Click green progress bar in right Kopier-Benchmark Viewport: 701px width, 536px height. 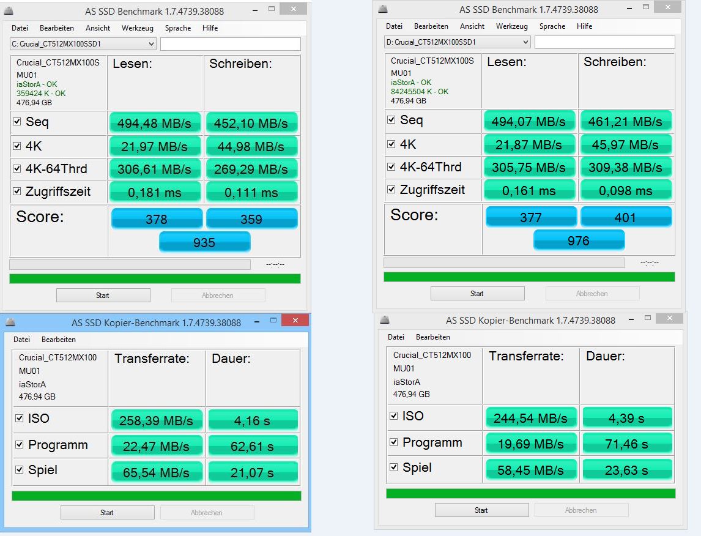[531, 494]
